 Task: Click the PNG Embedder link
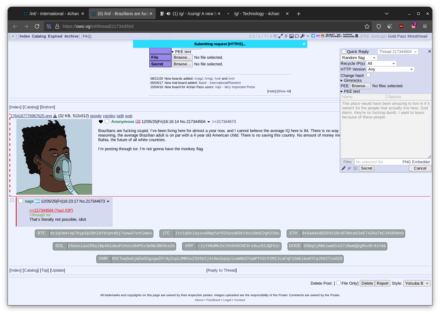click(x=416, y=162)
